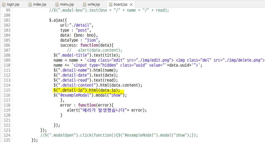The width and height of the screenshot is (265, 143).
Task: Click the input type="hidden" uuid line
Action: coord(128,65)
